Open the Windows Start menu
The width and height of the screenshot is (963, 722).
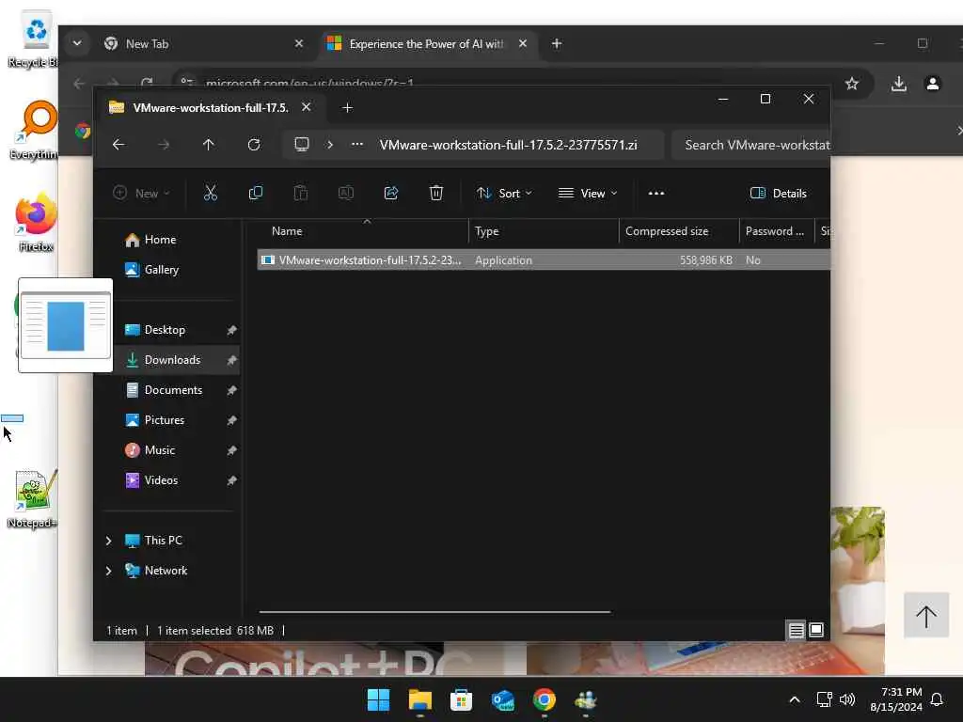(x=378, y=699)
